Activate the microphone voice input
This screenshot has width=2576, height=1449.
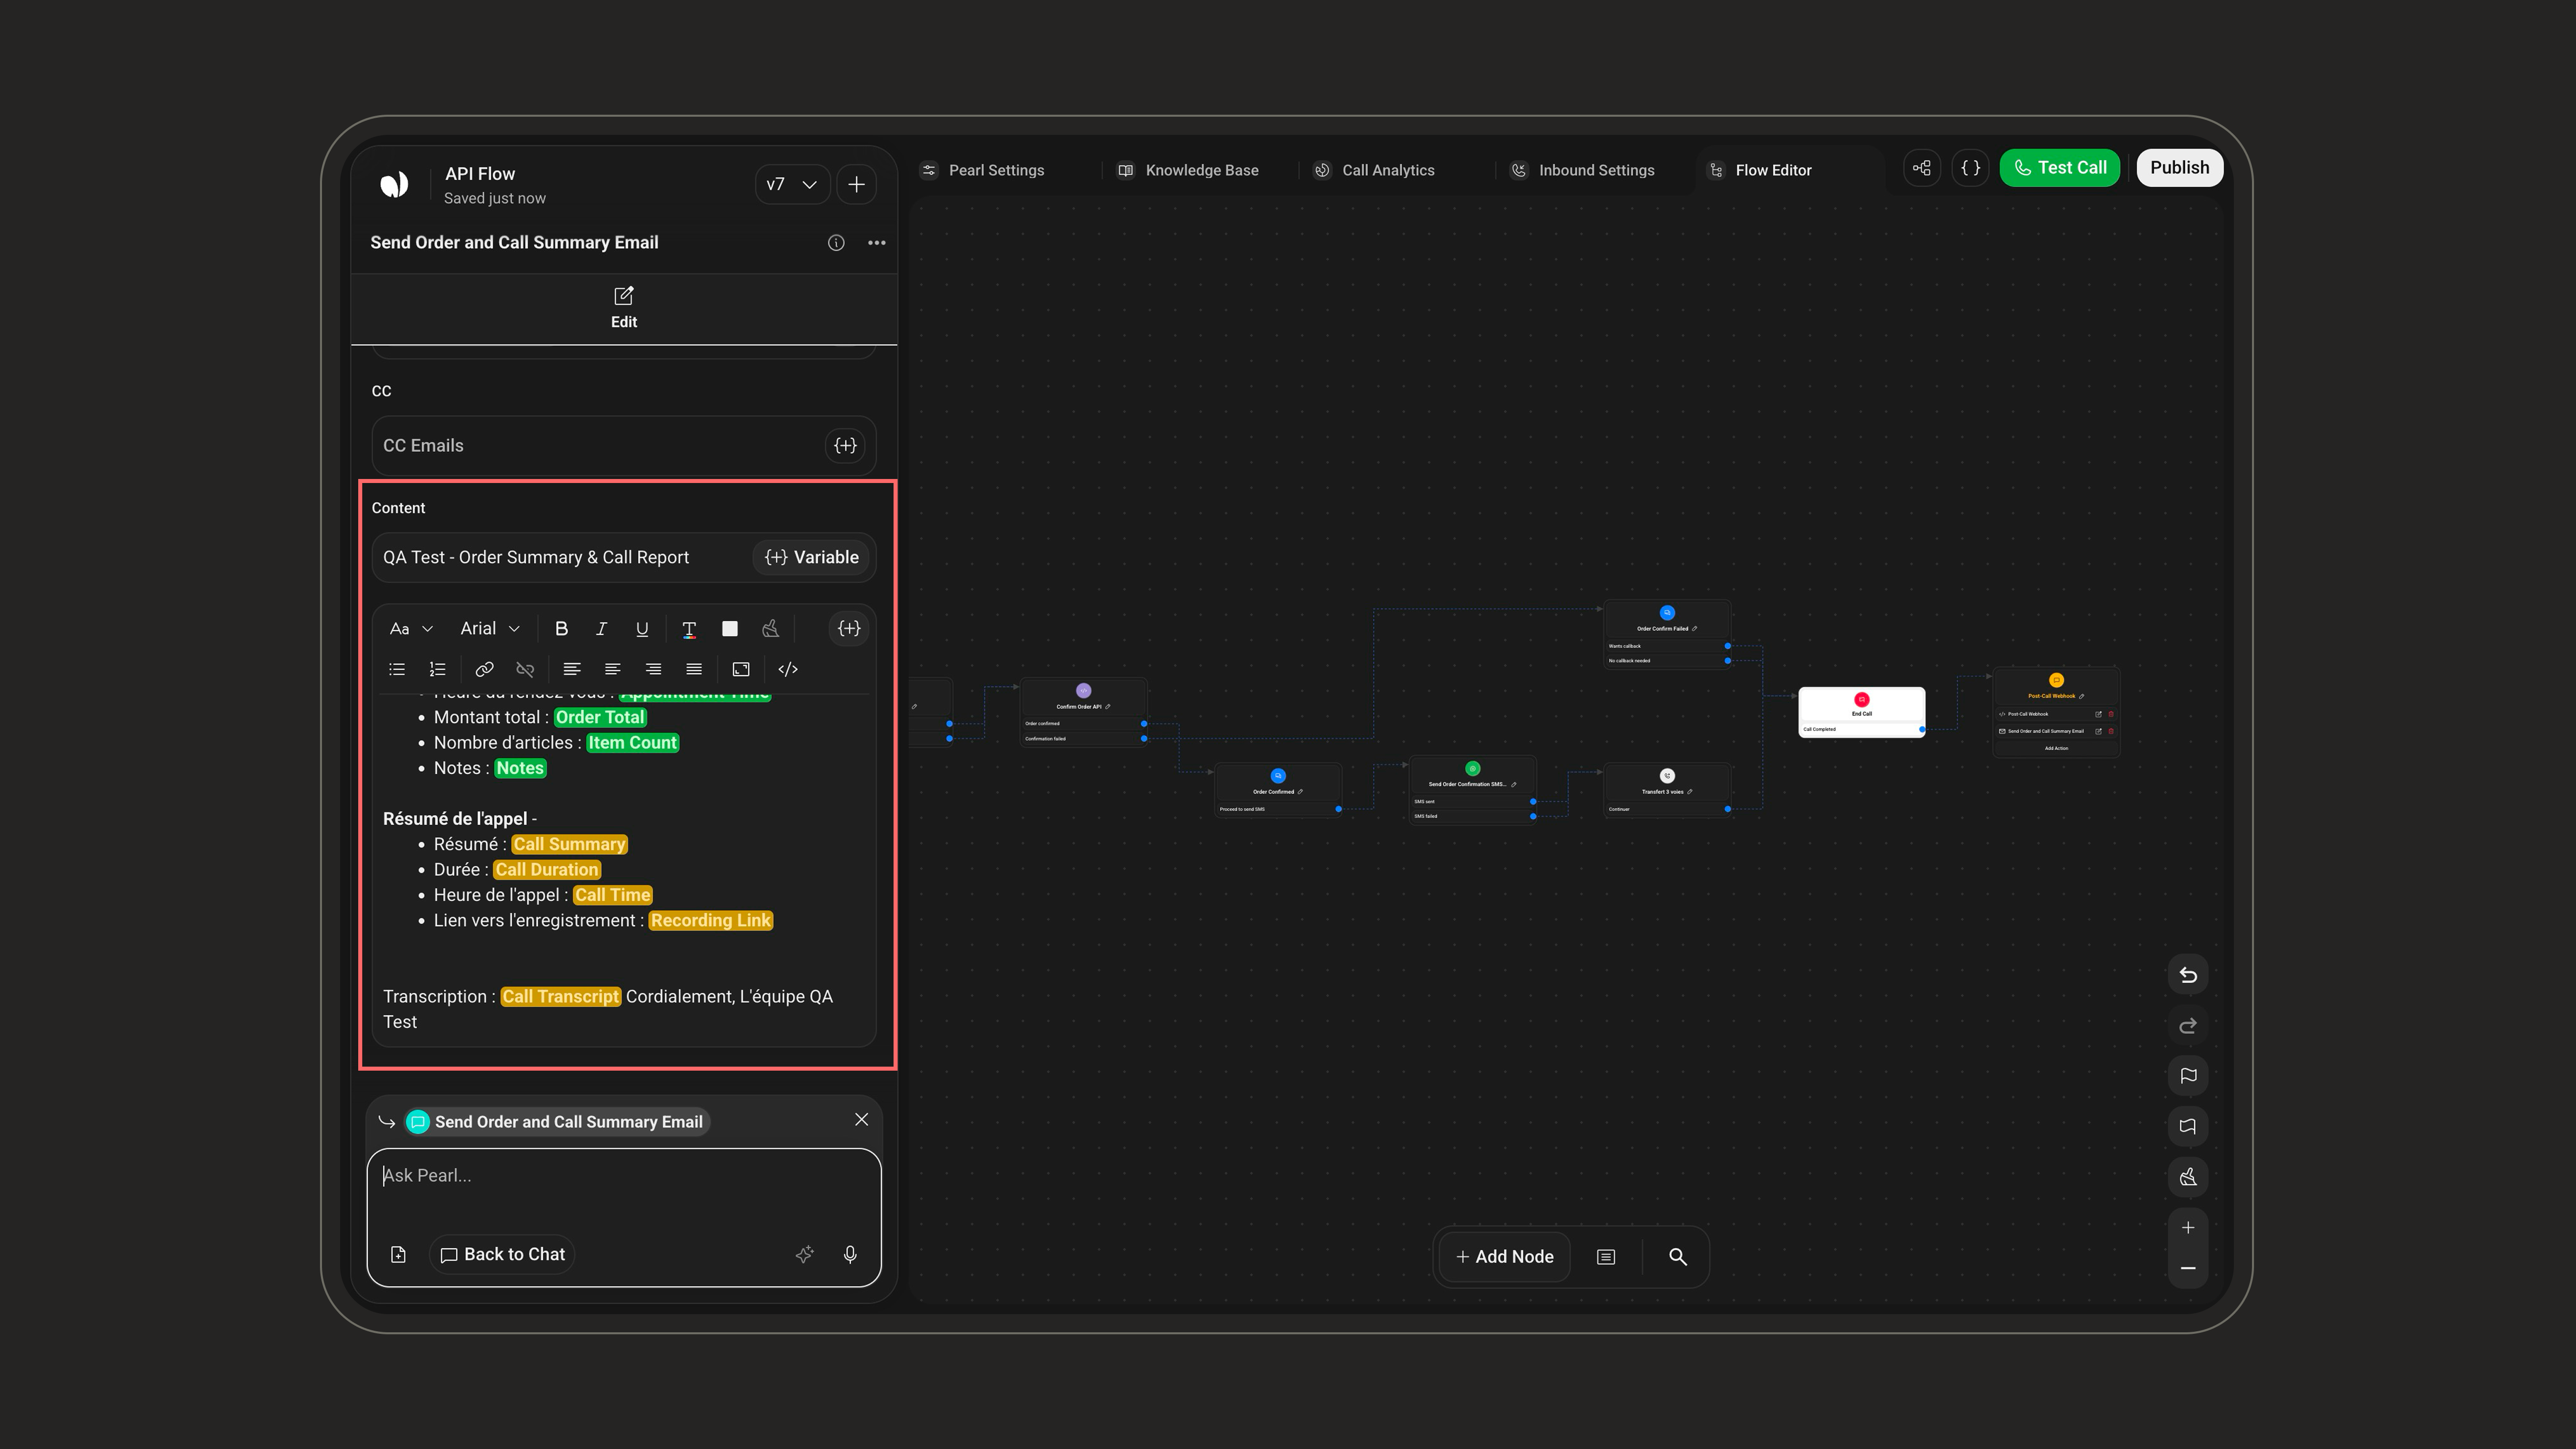[x=850, y=1255]
